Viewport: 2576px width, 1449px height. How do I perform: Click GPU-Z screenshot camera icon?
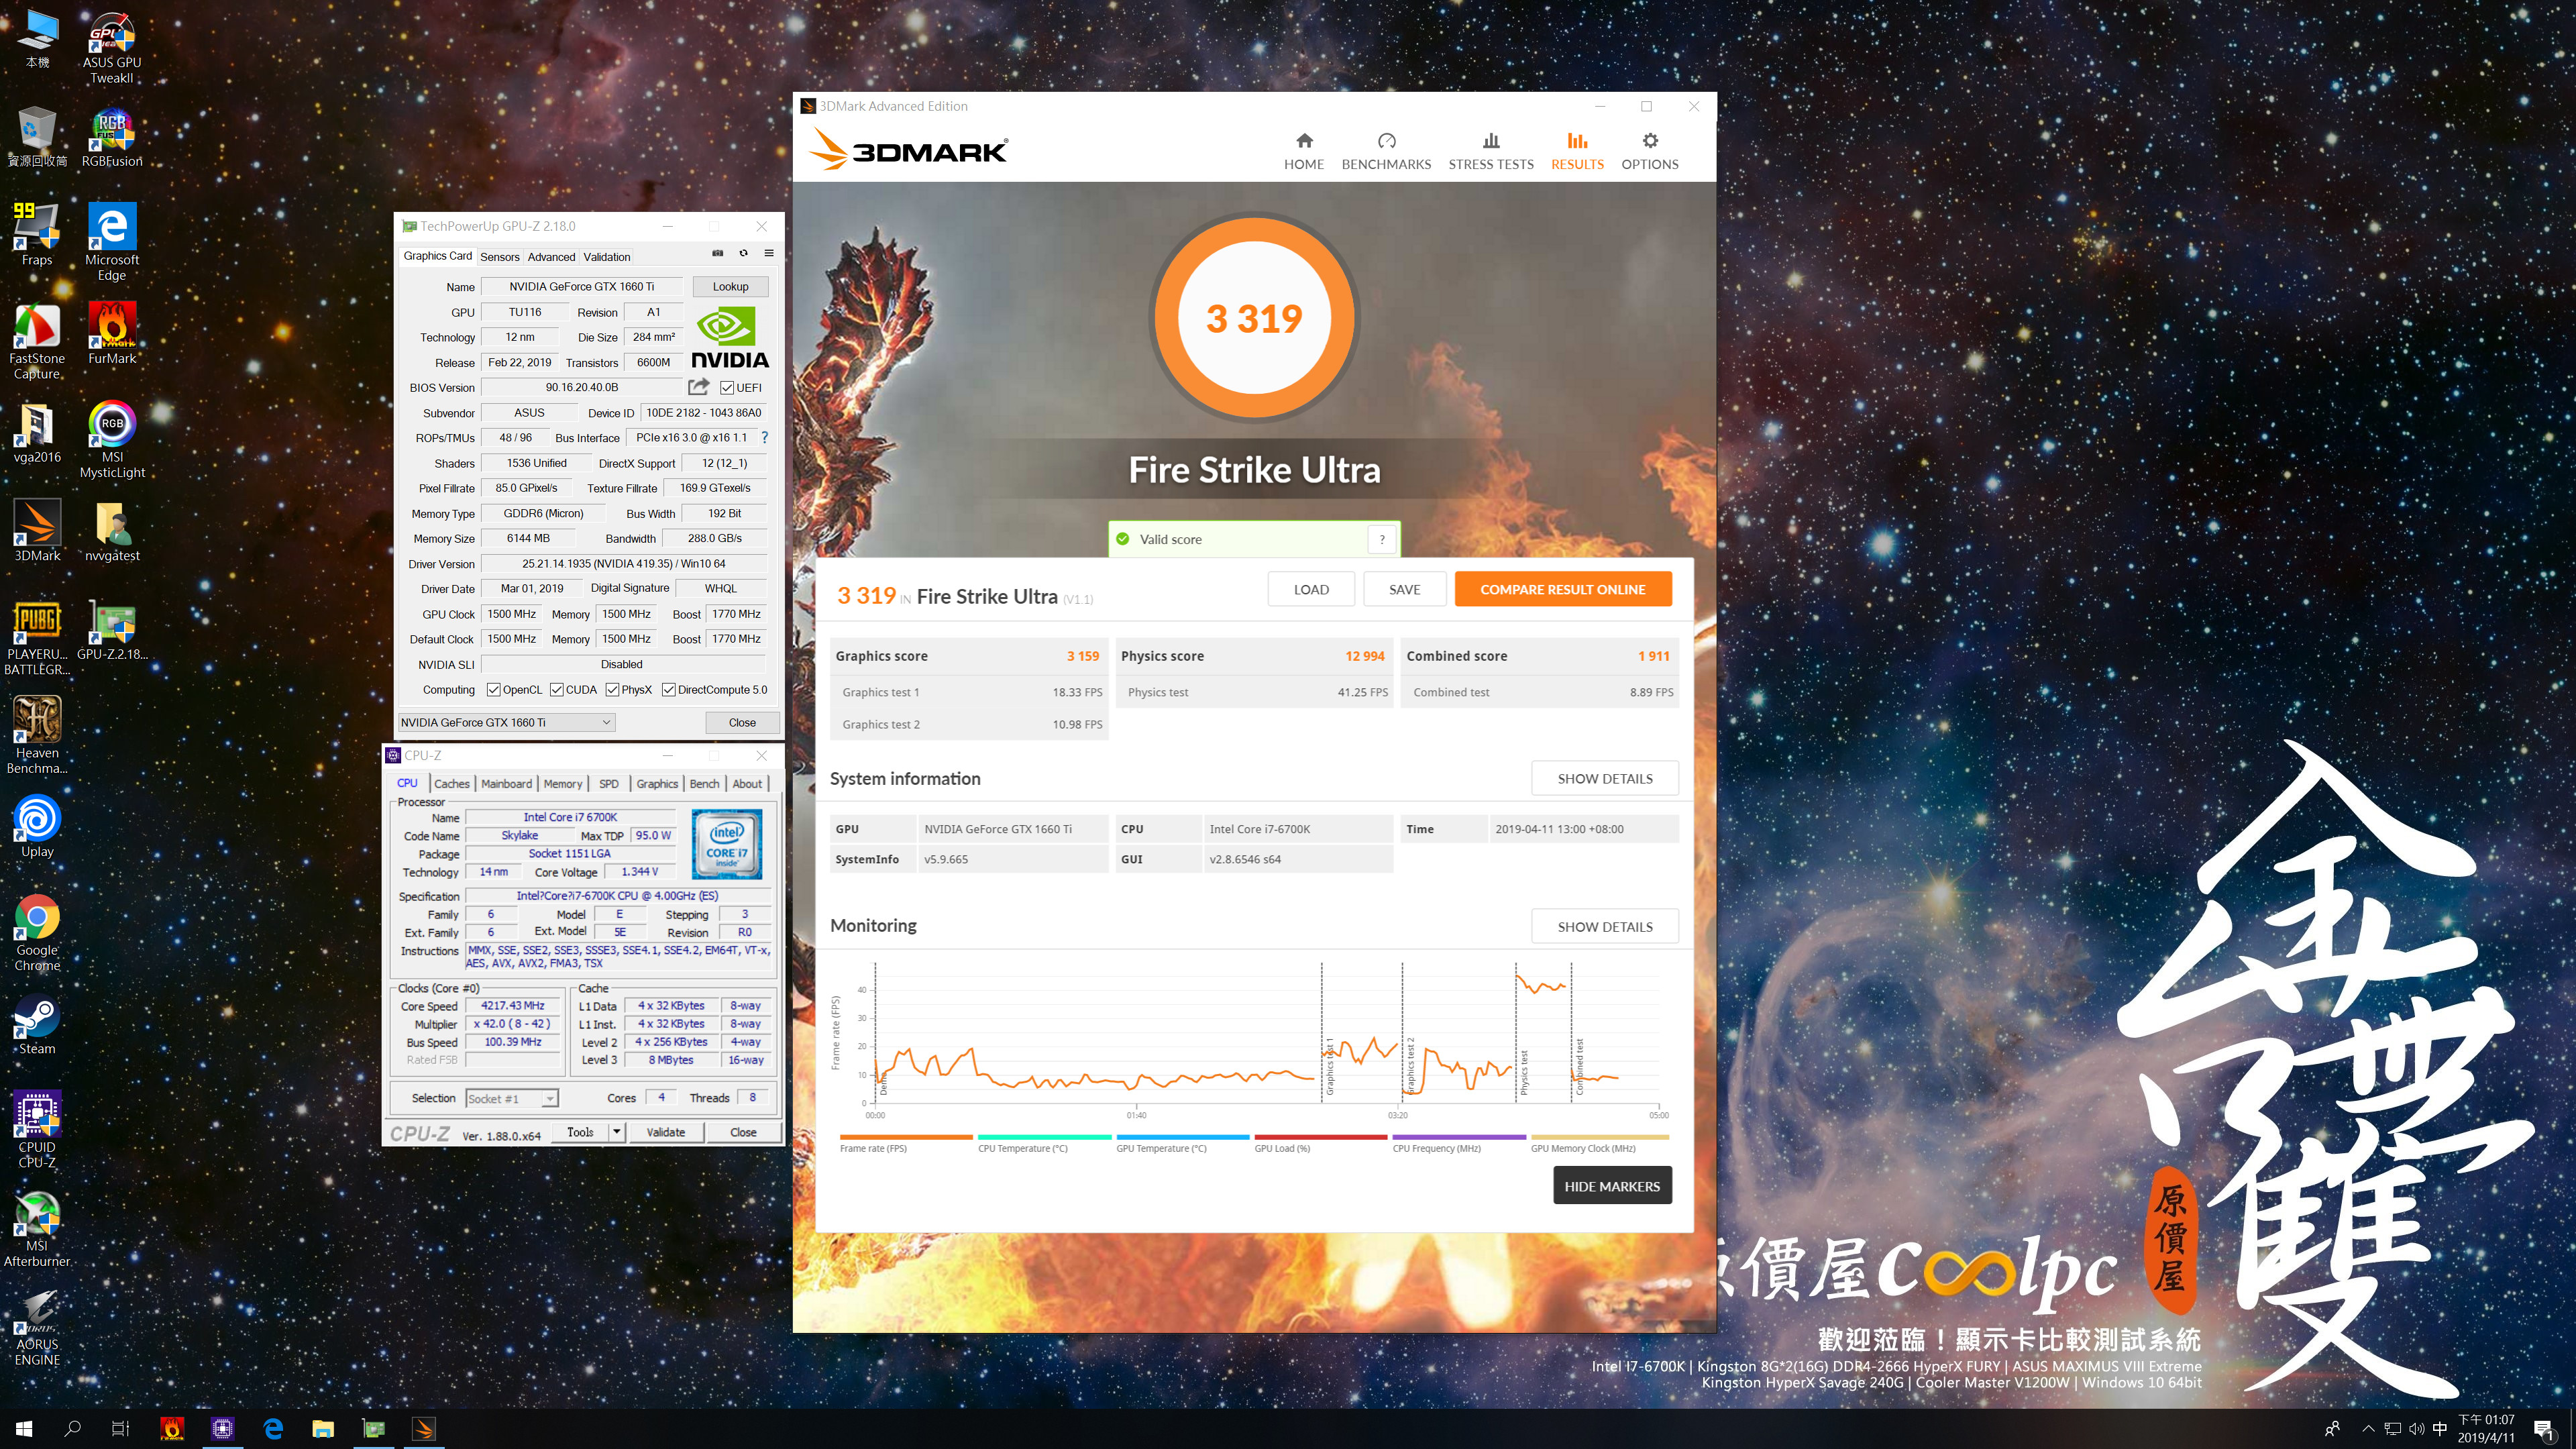[x=717, y=253]
